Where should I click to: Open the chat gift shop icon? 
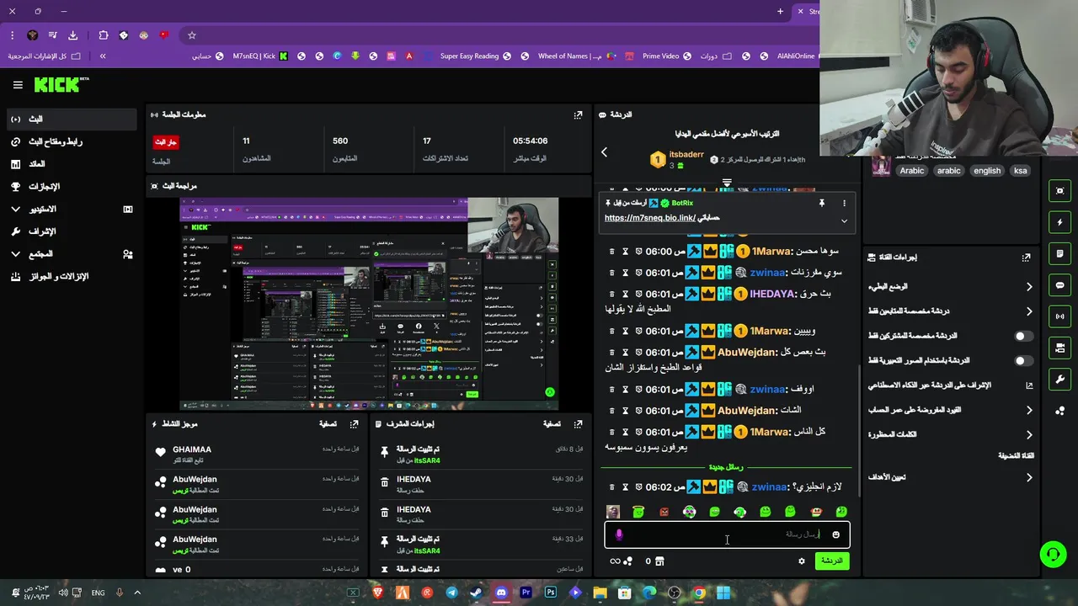(x=659, y=561)
